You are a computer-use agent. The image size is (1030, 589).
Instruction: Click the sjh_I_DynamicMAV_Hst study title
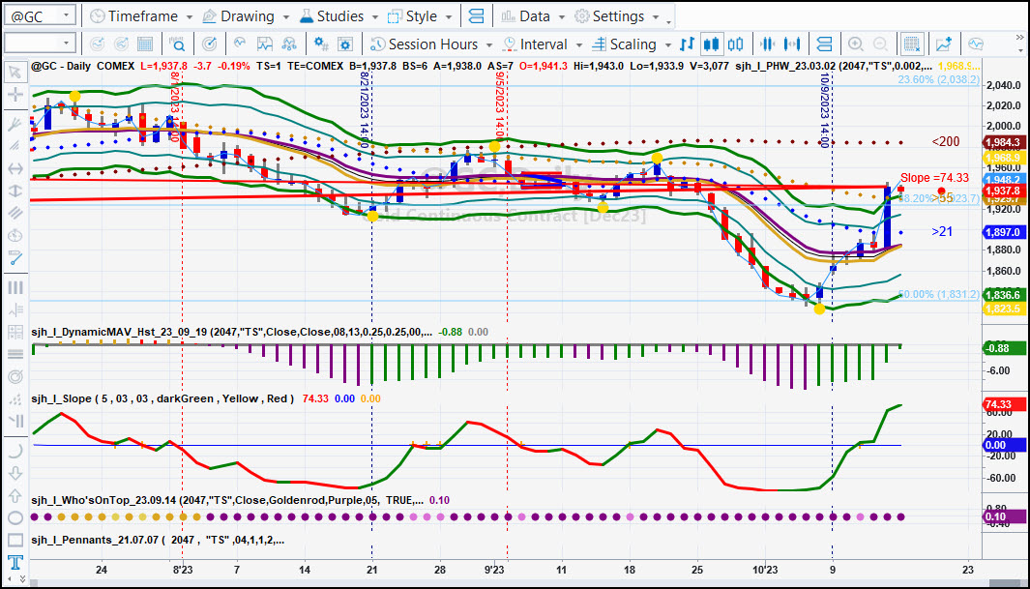pos(231,333)
